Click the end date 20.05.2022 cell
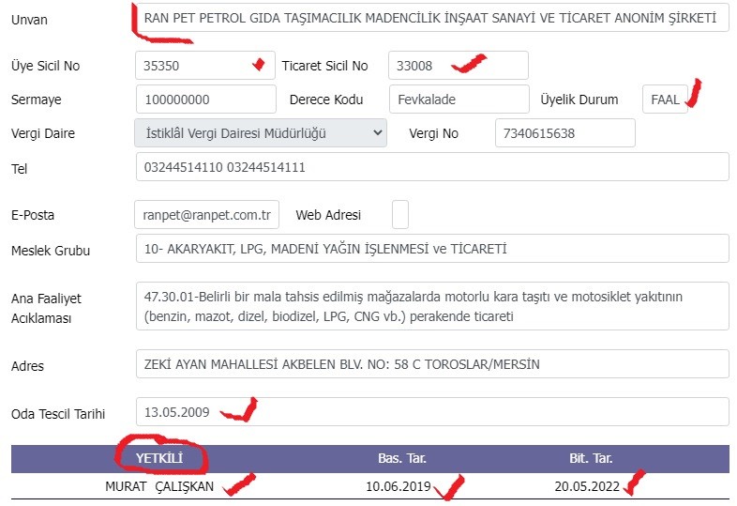The height and width of the screenshot is (506, 737). [587, 486]
